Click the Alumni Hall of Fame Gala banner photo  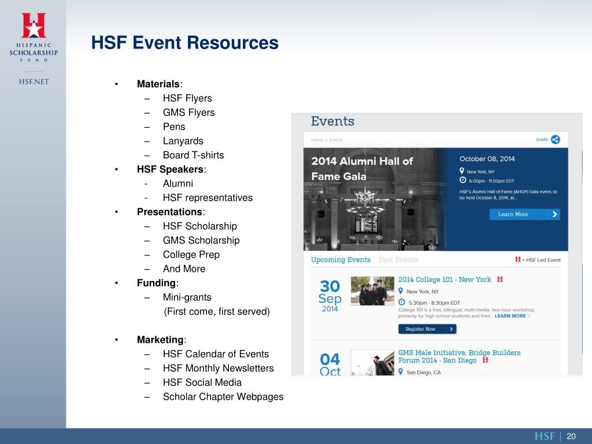tap(374, 199)
